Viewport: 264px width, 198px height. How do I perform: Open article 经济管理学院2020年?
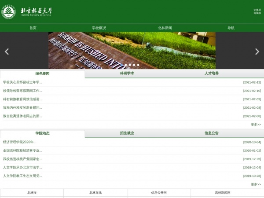(20, 142)
